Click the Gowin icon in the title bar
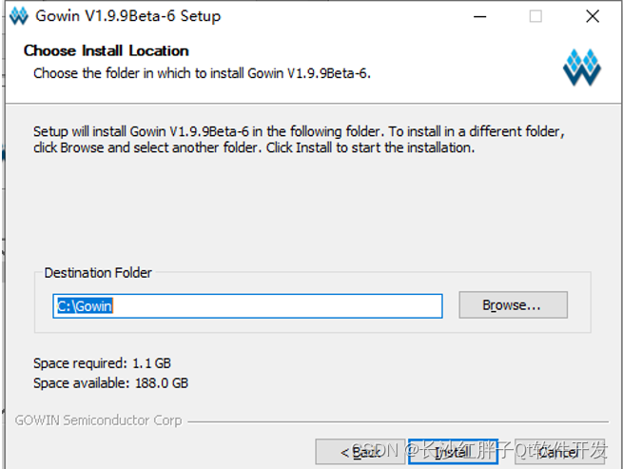 point(19,16)
